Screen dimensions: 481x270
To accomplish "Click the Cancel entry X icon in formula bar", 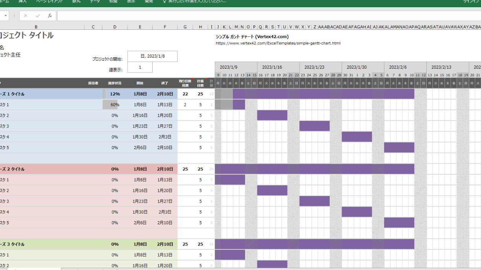I will click(x=26, y=16).
